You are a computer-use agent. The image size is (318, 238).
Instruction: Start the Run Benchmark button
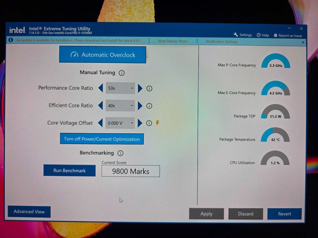coord(70,171)
